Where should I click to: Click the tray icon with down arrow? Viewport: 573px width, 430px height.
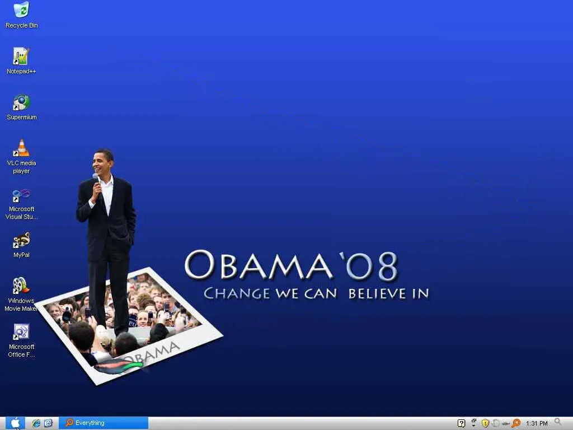[473, 423]
